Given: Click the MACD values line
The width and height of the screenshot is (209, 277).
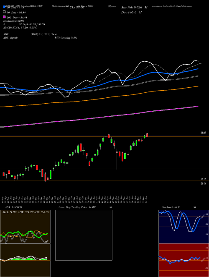Looking at the screenshot, I should tap(20, 28).
